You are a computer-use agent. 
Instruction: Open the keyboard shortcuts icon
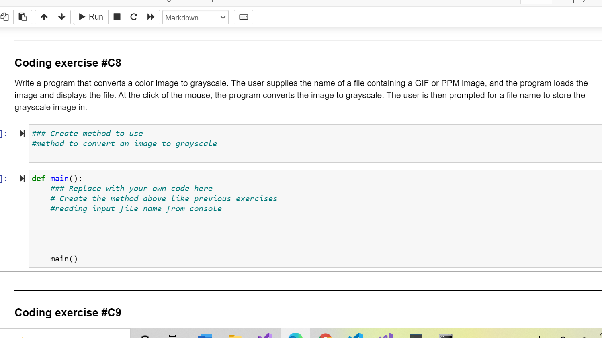click(243, 17)
